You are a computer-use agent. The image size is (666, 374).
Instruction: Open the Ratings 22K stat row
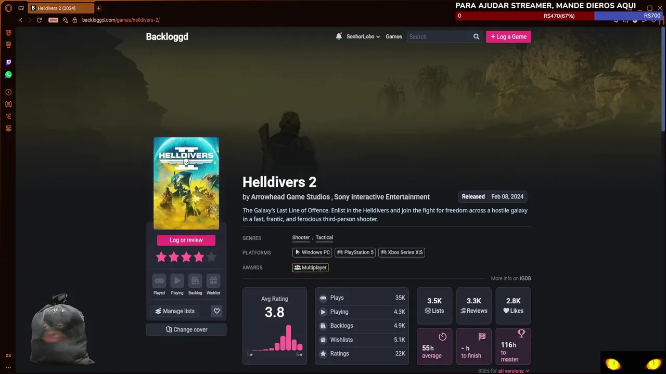362,354
